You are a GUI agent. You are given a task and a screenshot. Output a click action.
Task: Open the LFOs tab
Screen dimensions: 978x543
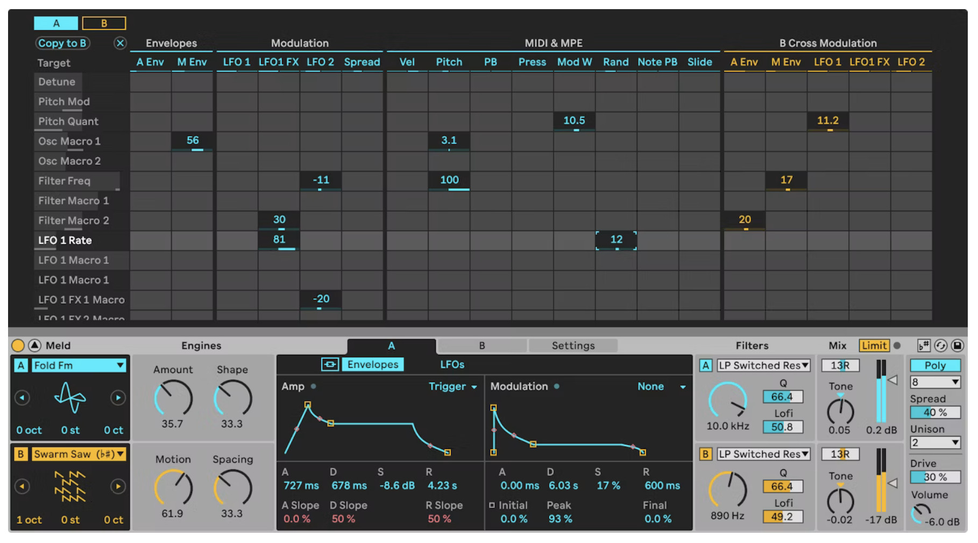coord(452,365)
